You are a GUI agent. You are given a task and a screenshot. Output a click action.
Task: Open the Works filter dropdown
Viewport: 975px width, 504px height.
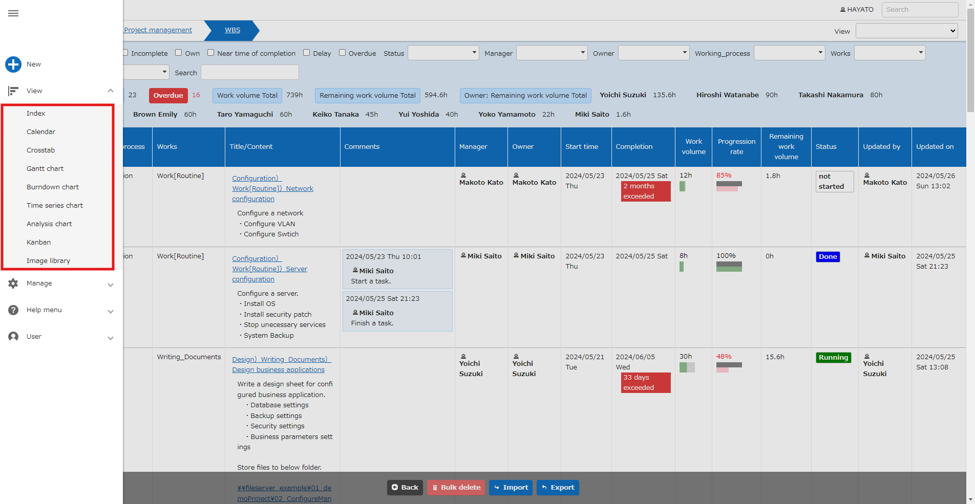coord(890,53)
